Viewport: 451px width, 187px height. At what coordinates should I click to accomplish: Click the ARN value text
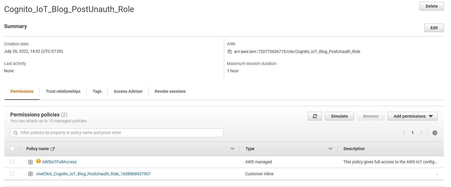[297, 52]
